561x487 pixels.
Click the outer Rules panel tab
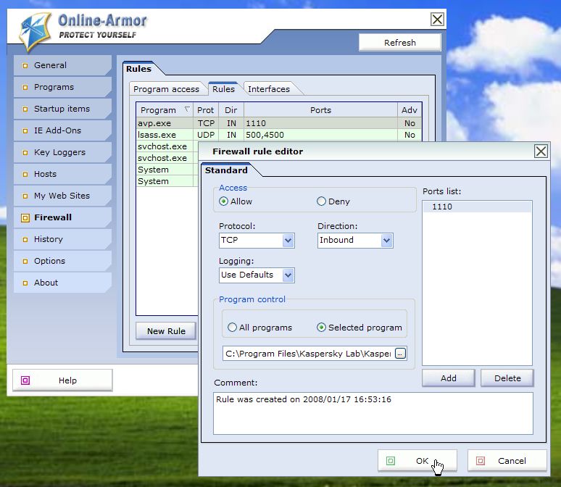click(x=139, y=69)
